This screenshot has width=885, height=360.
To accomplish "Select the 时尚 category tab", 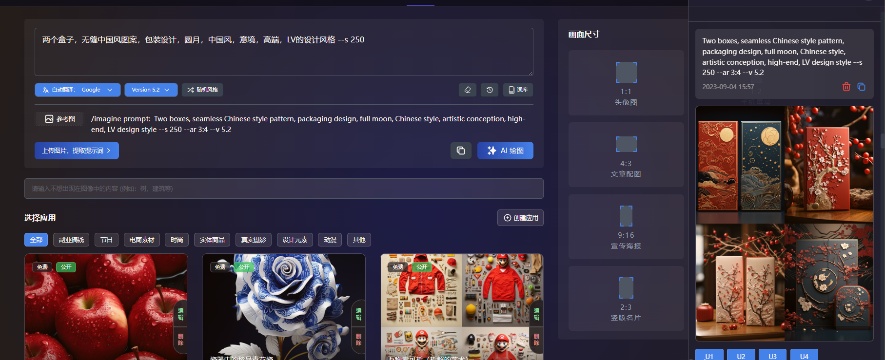I will [x=177, y=240].
